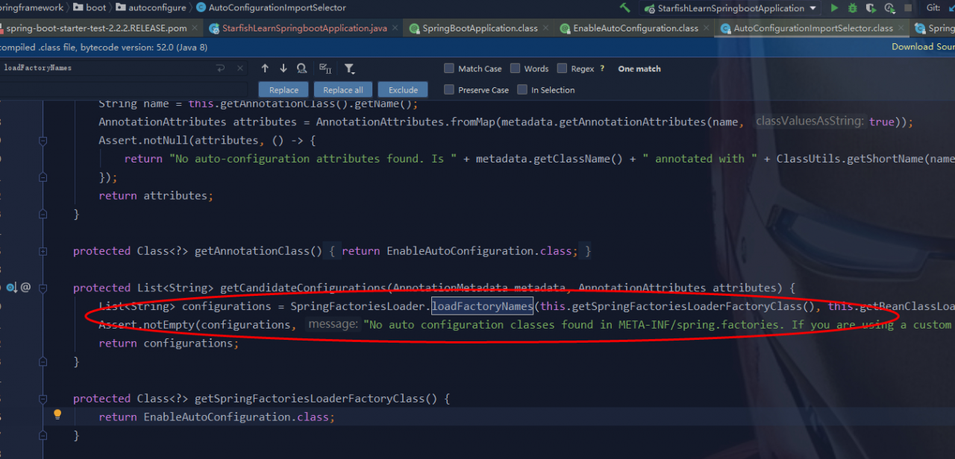Click the Exclude button

(x=403, y=89)
